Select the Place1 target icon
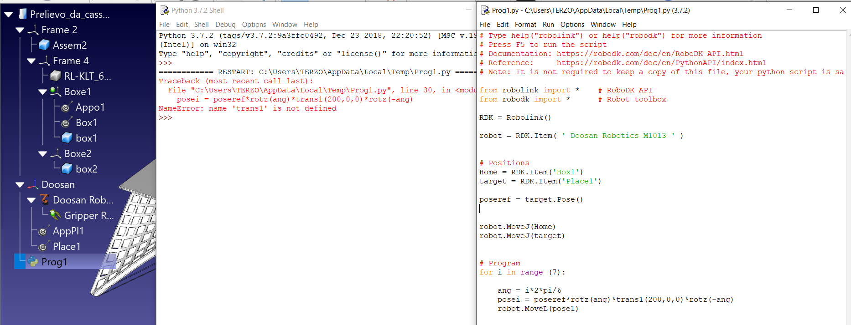The height and width of the screenshot is (325, 851). 43,246
